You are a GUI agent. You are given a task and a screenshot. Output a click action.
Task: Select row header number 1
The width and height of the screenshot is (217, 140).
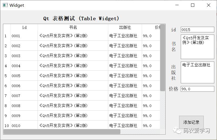[7, 36]
